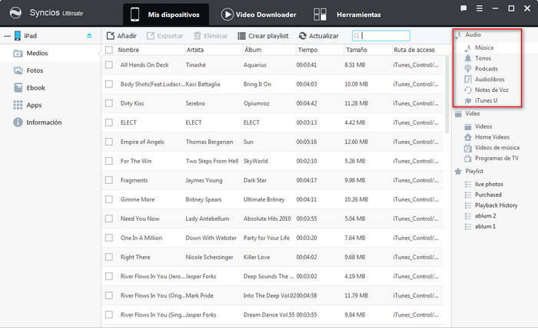Sort by Tamaño column header
Screen dimensions: 538x328
coord(357,50)
